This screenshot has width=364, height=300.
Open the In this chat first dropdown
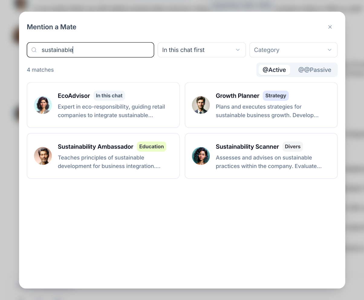click(x=202, y=50)
